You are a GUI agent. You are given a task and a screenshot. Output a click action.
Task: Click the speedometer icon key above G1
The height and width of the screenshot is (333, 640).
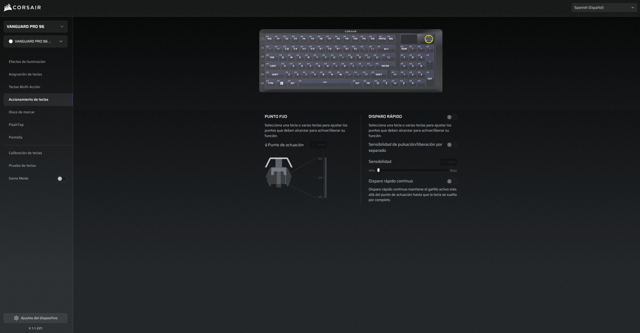(262, 39)
